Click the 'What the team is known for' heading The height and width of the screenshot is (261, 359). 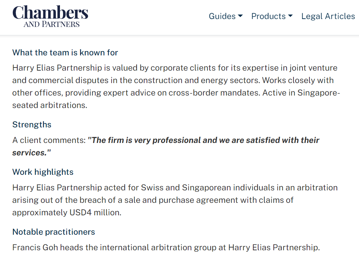(65, 53)
